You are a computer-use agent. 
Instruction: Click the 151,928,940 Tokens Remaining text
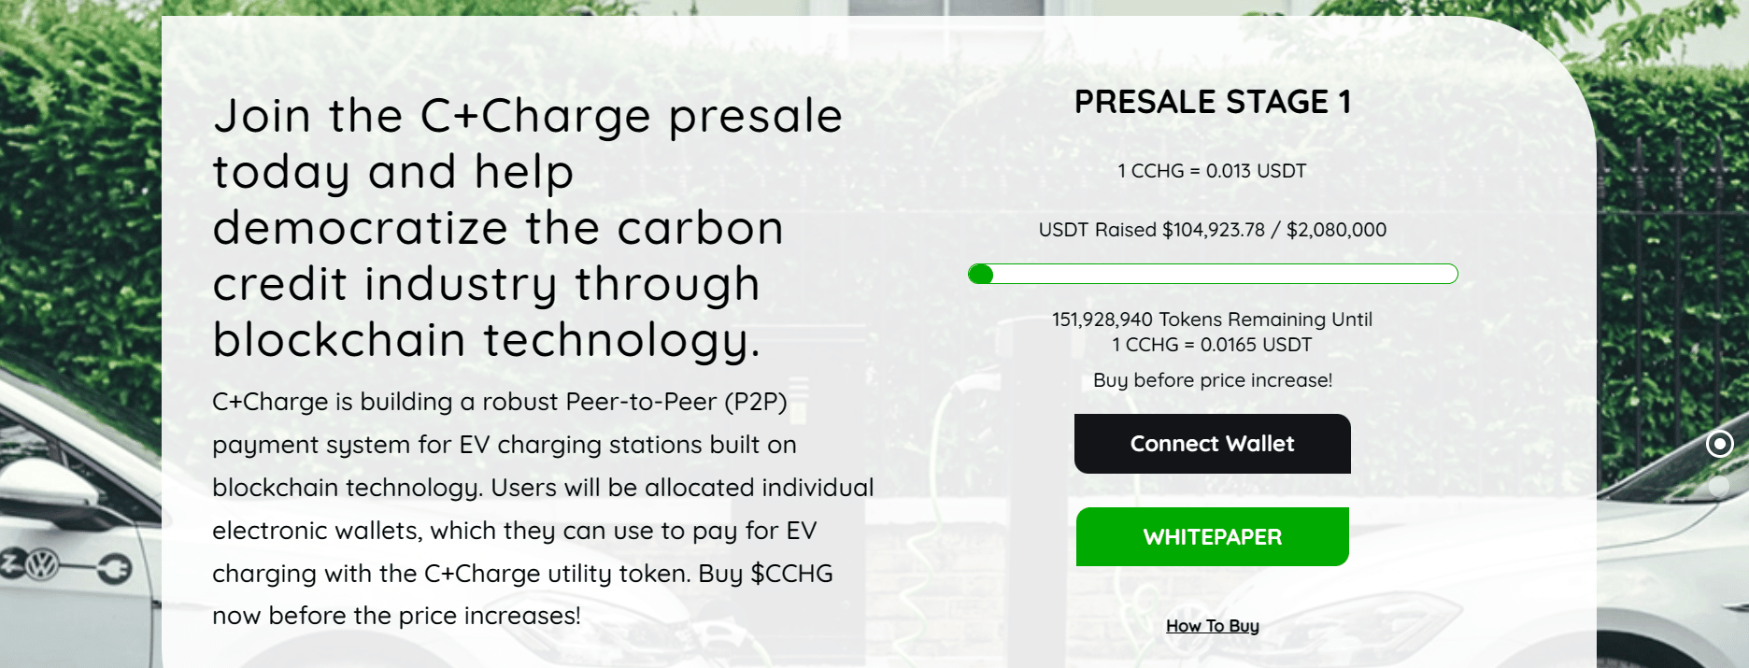[x=1213, y=320]
